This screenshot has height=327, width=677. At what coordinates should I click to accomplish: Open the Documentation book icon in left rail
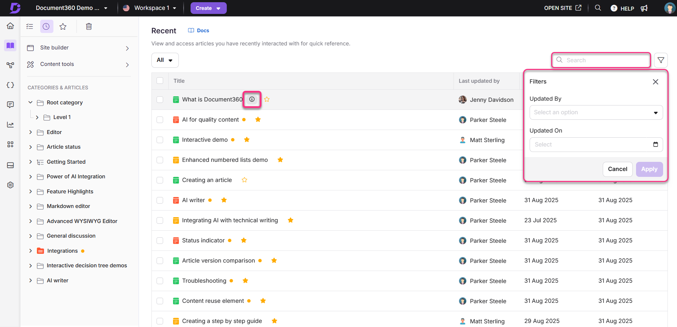coord(10,45)
